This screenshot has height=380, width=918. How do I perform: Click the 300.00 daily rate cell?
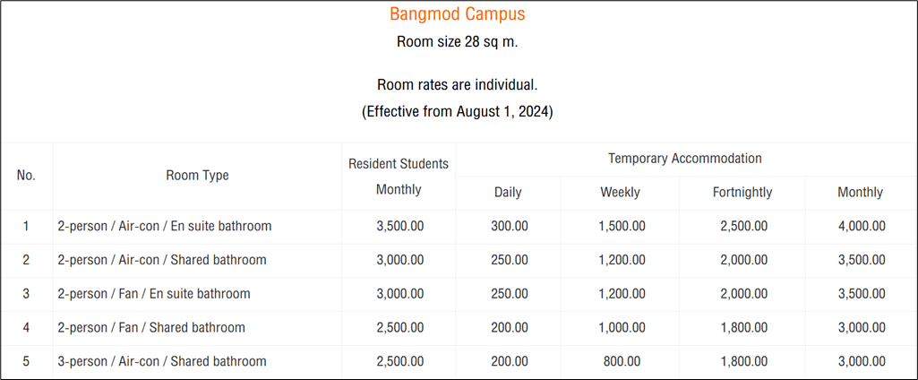(509, 227)
